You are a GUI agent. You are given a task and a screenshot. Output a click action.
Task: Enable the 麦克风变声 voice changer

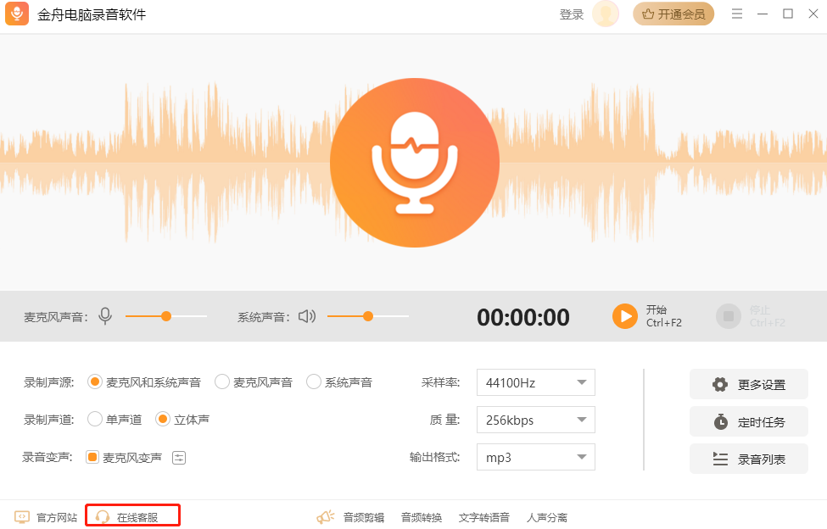click(x=92, y=456)
